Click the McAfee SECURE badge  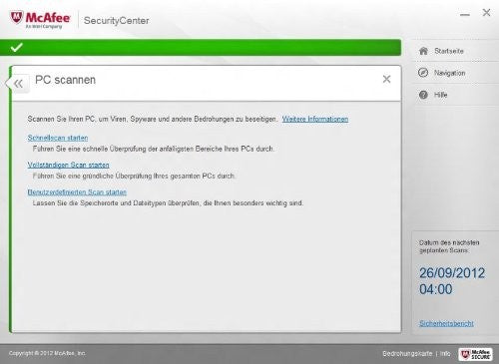[x=475, y=354]
